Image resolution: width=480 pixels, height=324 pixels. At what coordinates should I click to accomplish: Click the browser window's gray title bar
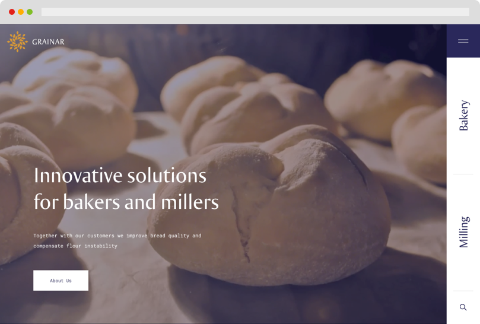tap(240, 4)
